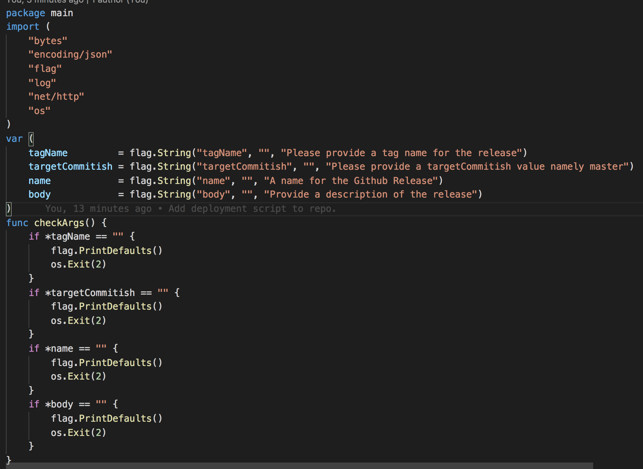Image resolution: width=643 pixels, height=469 pixels.
Task: Click the highlighted closing parenthesis of var block
Action: (9, 209)
